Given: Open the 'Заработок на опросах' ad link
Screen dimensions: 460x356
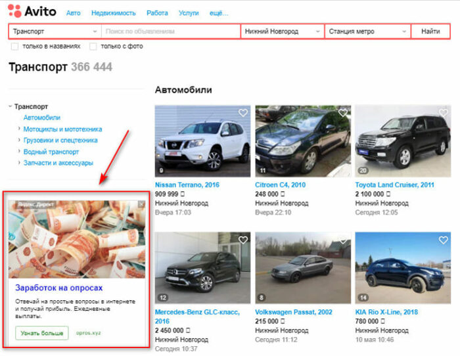Looking at the screenshot, I should pos(59,288).
